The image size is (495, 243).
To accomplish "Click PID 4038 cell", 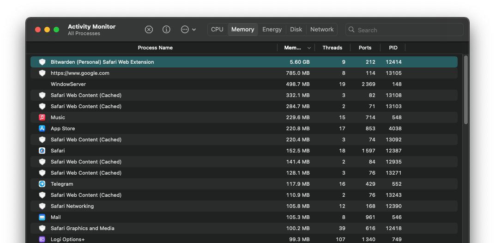I will point(395,128).
